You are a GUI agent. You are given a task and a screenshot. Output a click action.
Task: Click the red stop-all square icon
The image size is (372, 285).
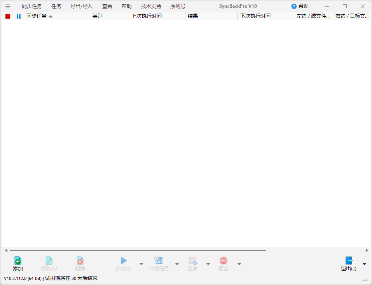click(8, 16)
